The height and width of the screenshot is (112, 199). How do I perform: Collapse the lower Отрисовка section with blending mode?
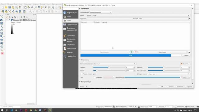click(x=80, y=60)
